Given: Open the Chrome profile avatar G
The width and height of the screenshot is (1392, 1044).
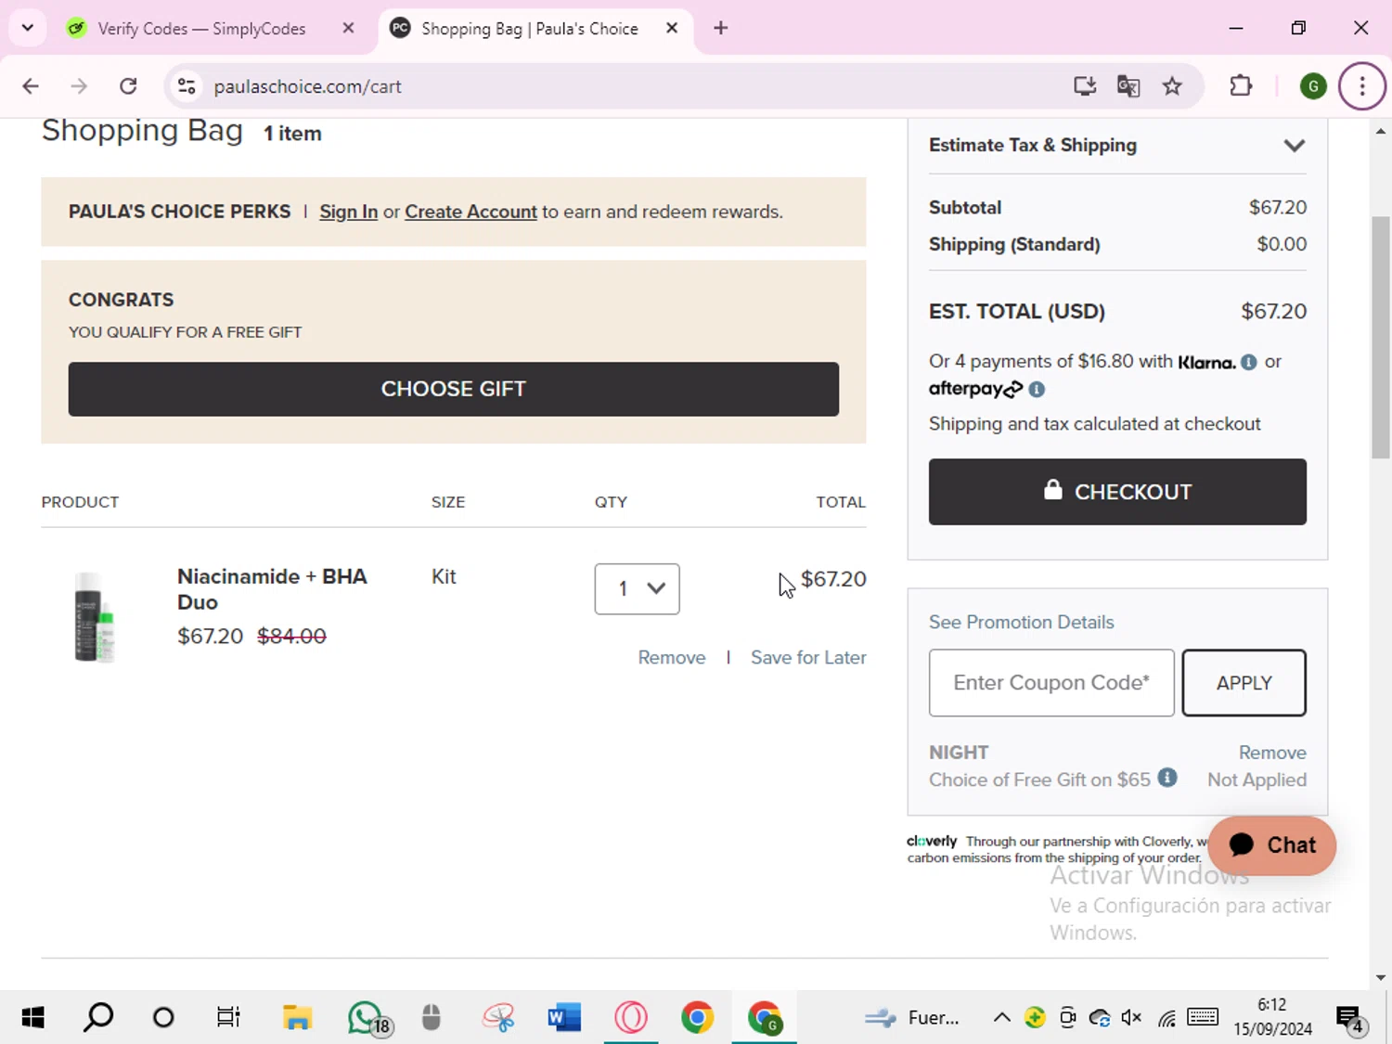Looking at the screenshot, I should [x=1312, y=86].
